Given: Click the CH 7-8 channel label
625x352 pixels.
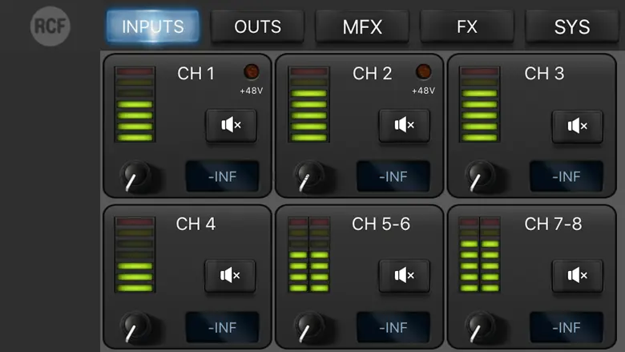Looking at the screenshot, I should coord(553,224).
